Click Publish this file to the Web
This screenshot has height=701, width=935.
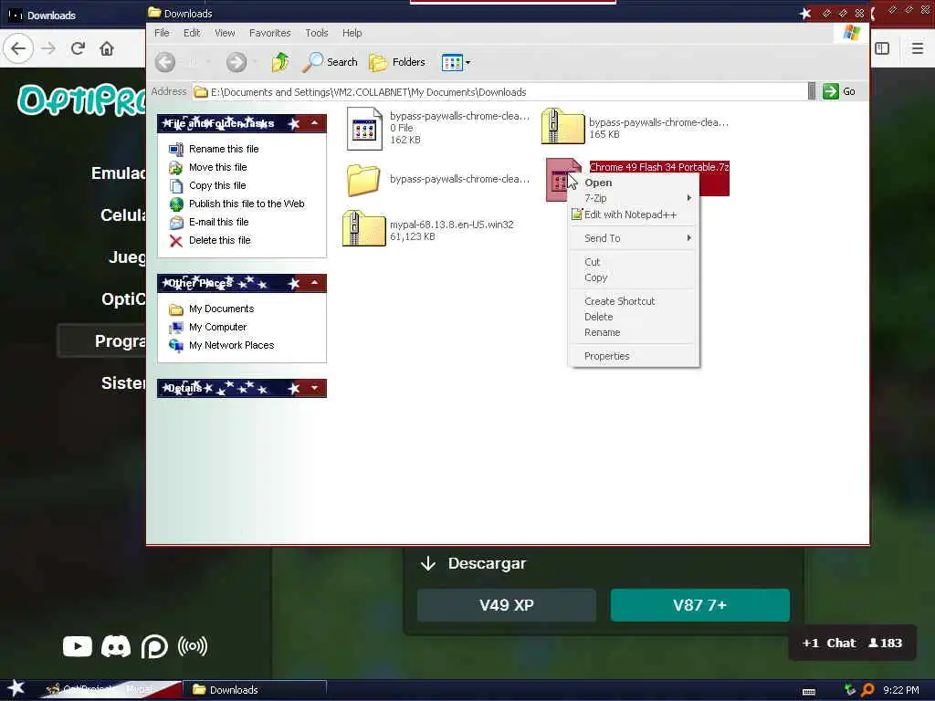tap(247, 204)
